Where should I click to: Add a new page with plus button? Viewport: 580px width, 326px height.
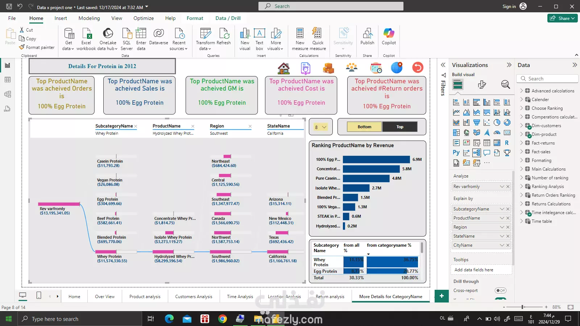coord(442,296)
